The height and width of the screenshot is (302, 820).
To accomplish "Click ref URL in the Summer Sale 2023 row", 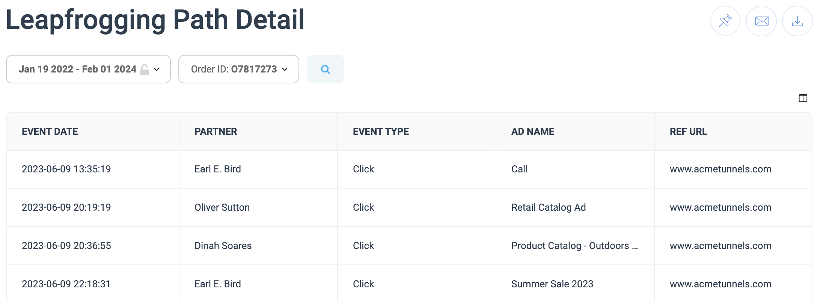I will (x=721, y=284).
